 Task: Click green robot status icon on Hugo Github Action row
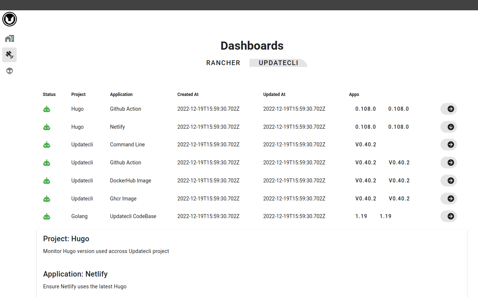(x=46, y=109)
